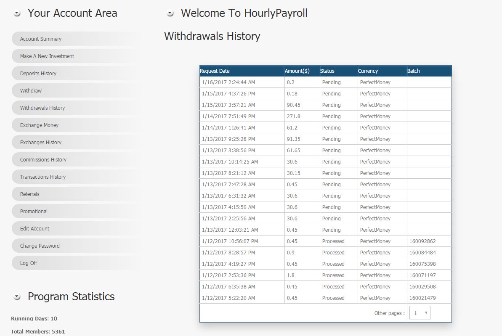Click amount 91.35
This screenshot has width=502, height=336.
(x=294, y=139)
